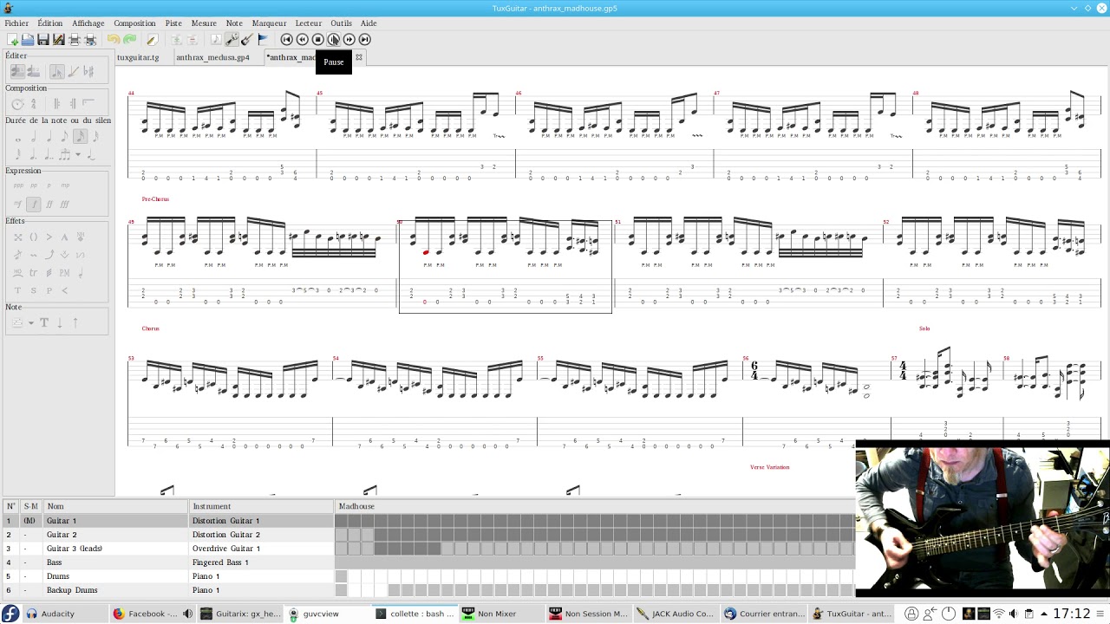
Task: Open the Composition menu
Action: 134,23
